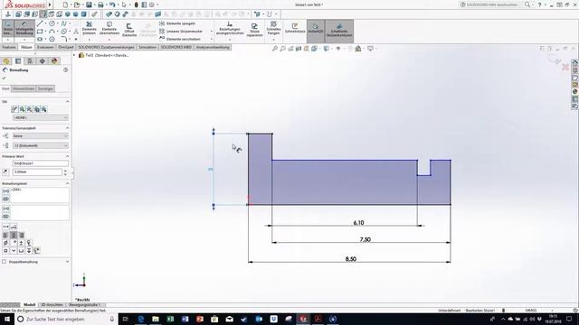Open the Analysevorbereitung tab
Image resolution: width=579 pixels, height=325 pixels.
click(213, 47)
